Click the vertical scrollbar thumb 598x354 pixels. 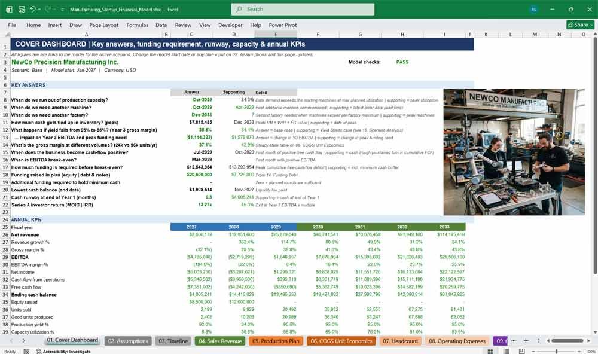tap(595, 157)
